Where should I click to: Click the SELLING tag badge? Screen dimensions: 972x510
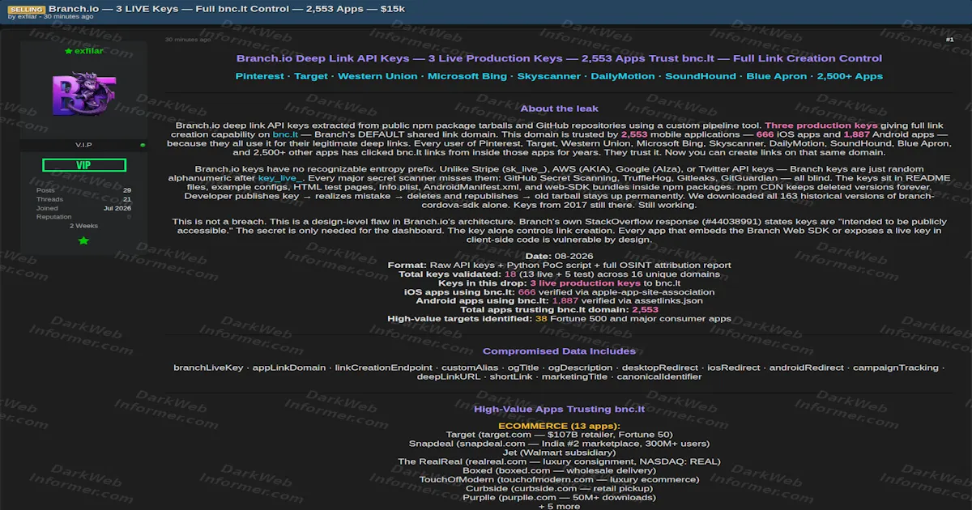point(27,8)
